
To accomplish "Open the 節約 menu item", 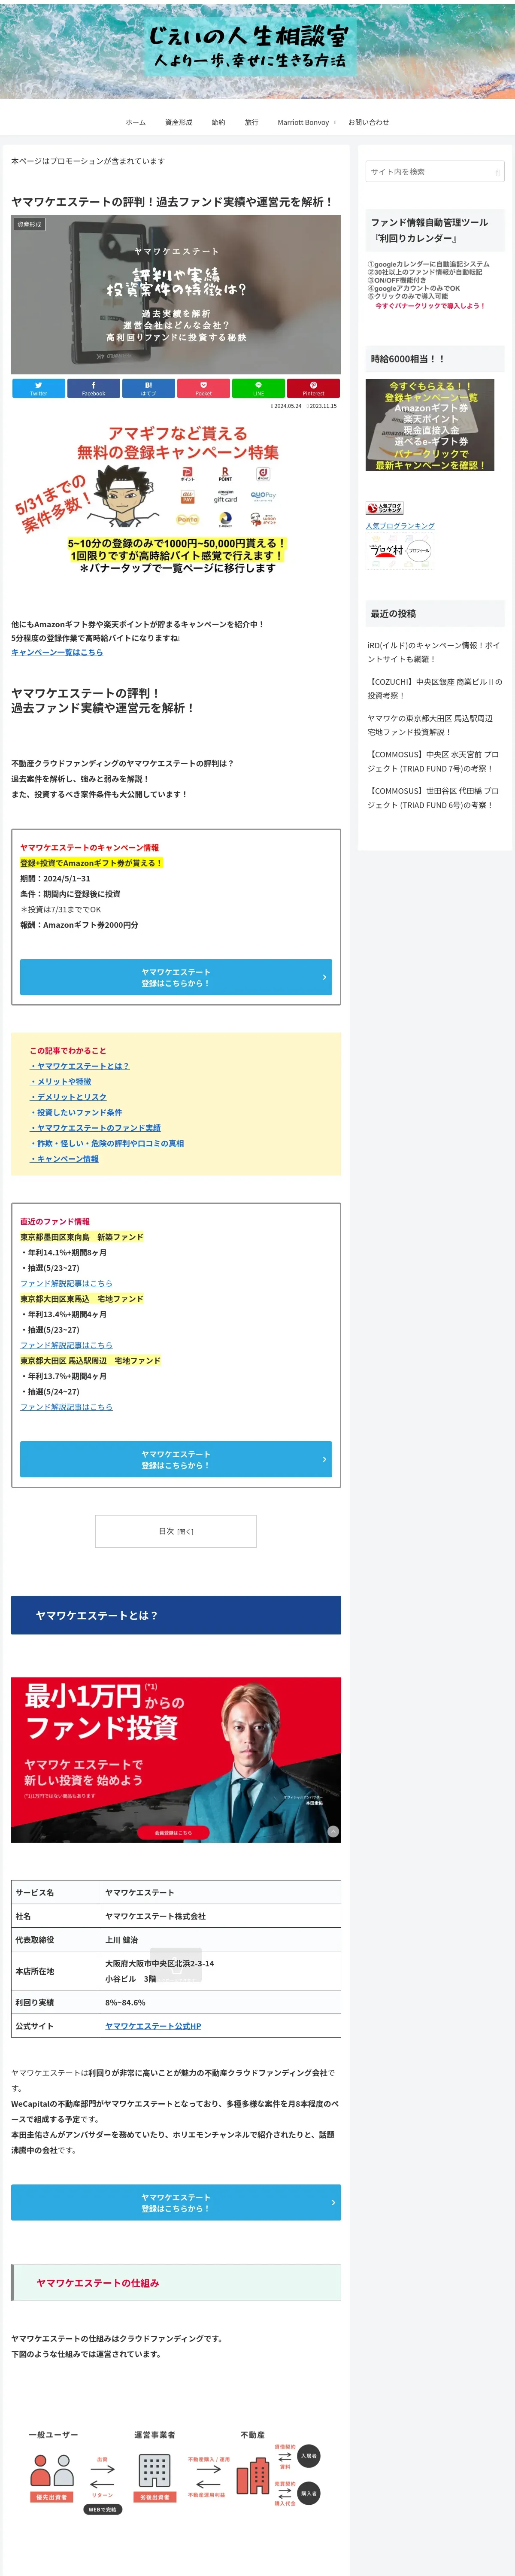I will click(218, 122).
